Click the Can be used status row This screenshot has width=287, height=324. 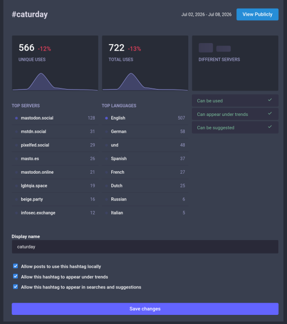(235, 101)
